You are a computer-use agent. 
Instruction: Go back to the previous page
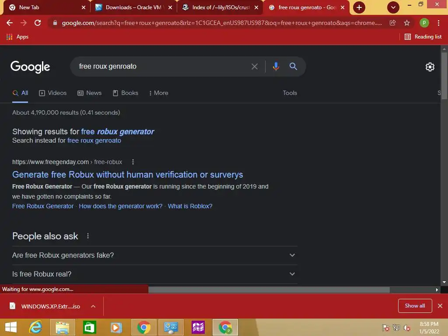pos(10,23)
